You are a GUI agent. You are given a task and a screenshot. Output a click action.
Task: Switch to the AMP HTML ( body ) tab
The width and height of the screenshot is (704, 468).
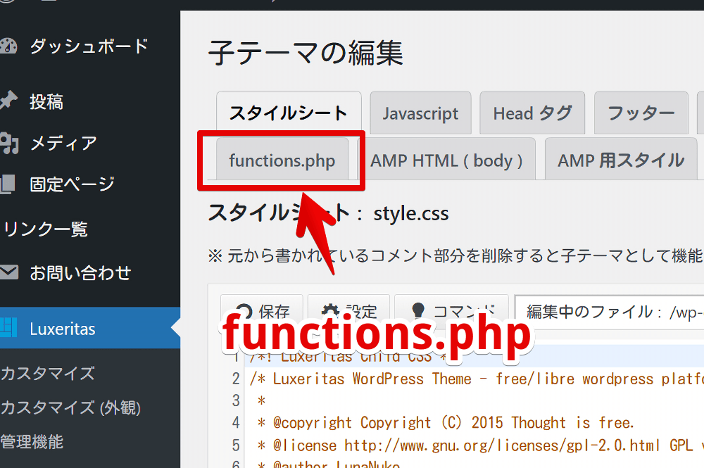tap(446, 159)
